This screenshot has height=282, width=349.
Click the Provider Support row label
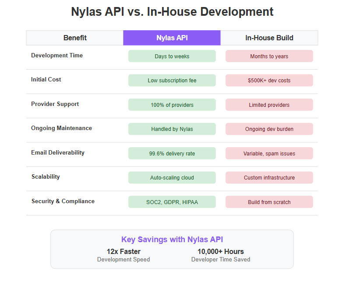pyautogui.click(x=55, y=104)
